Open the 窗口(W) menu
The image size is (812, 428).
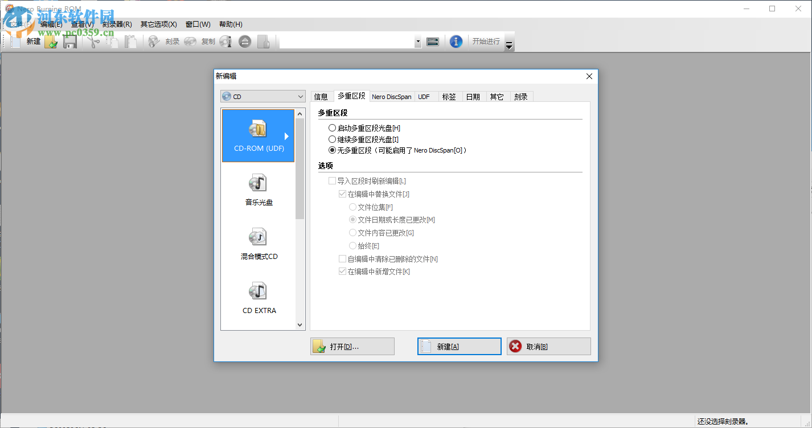point(198,24)
